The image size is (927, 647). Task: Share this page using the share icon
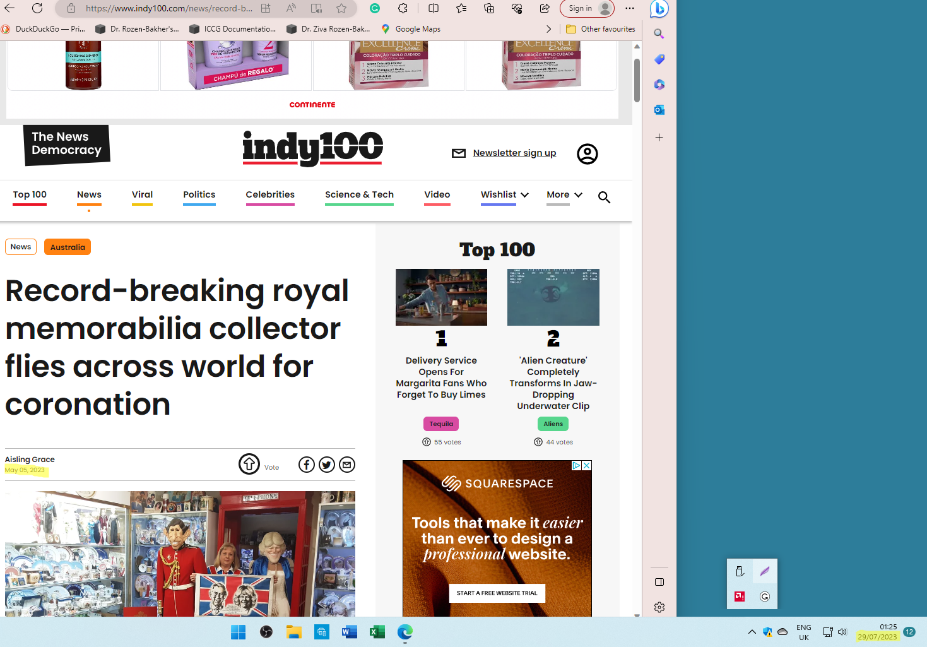point(544,8)
